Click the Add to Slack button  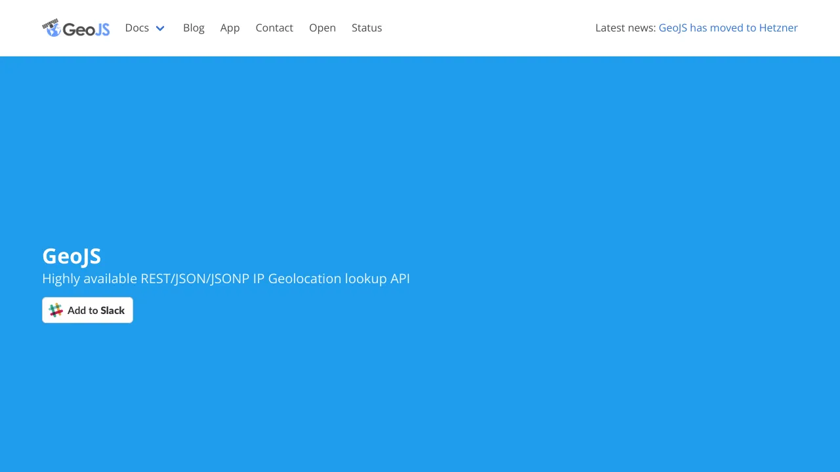[x=87, y=310]
